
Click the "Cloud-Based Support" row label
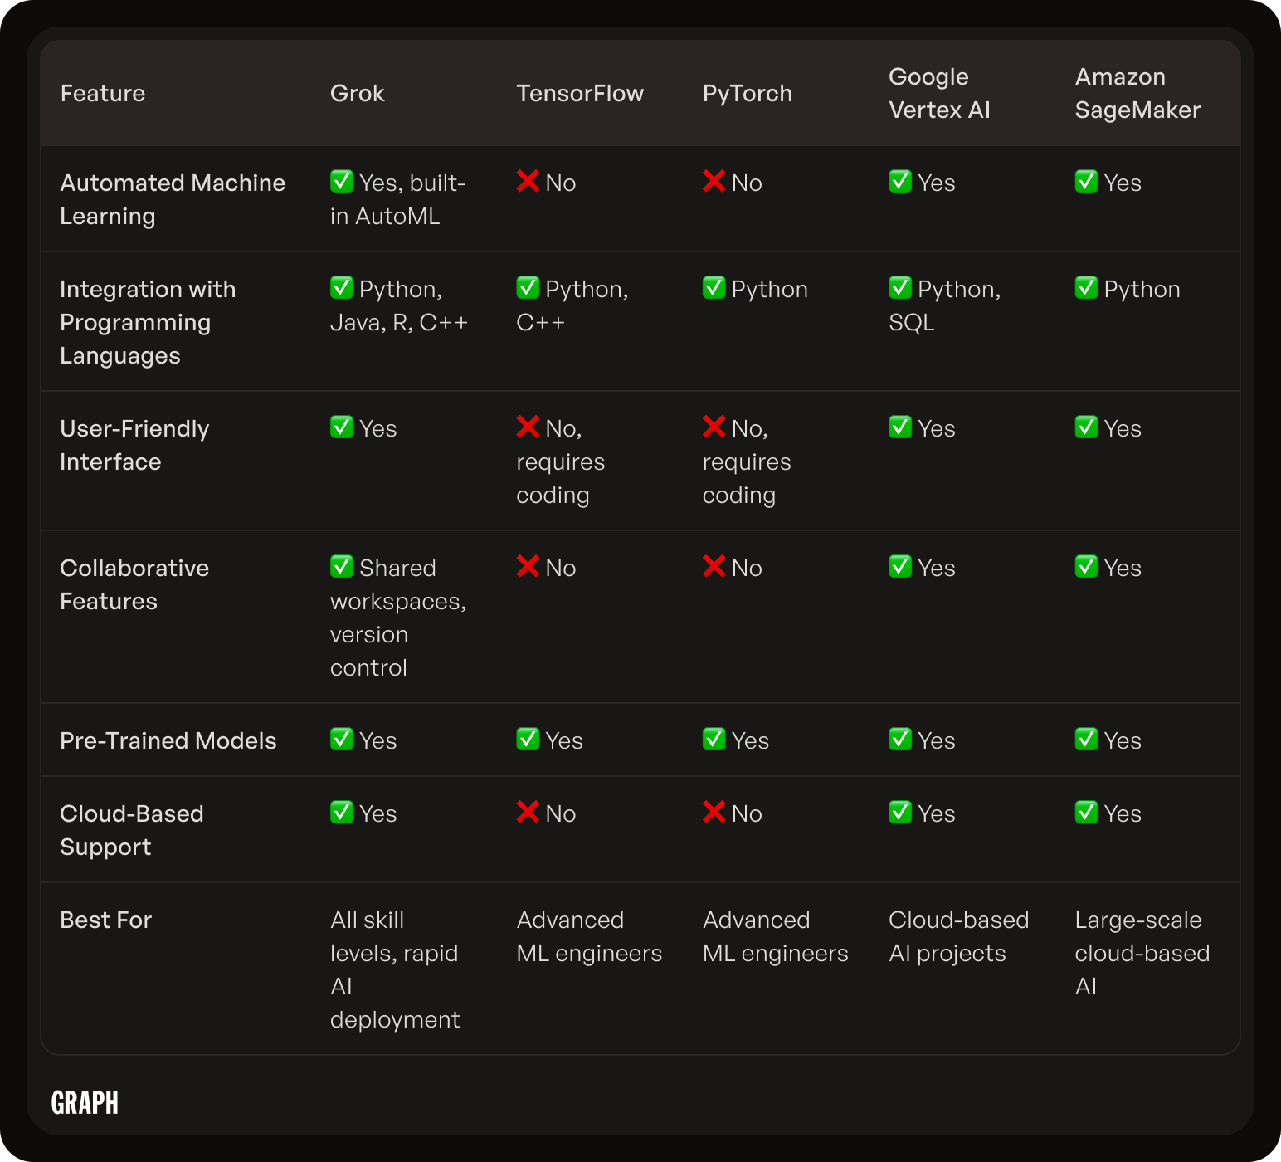coord(132,830)
